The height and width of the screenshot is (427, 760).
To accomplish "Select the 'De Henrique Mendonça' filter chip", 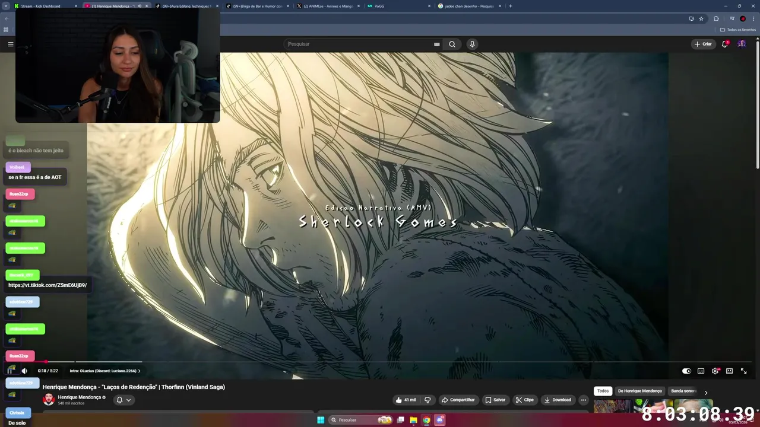I will coord(639,391).
